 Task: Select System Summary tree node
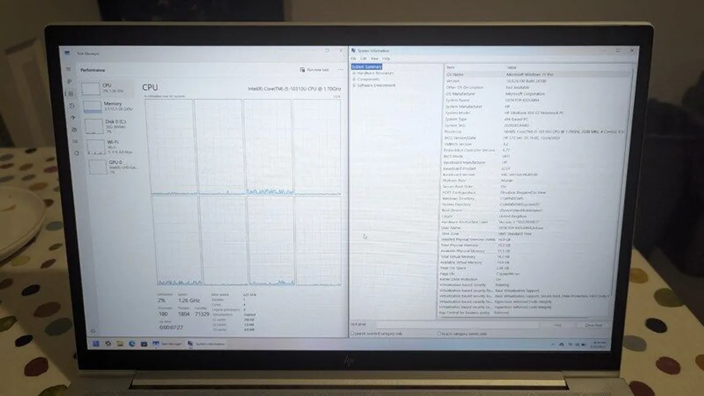pos(367,67)
